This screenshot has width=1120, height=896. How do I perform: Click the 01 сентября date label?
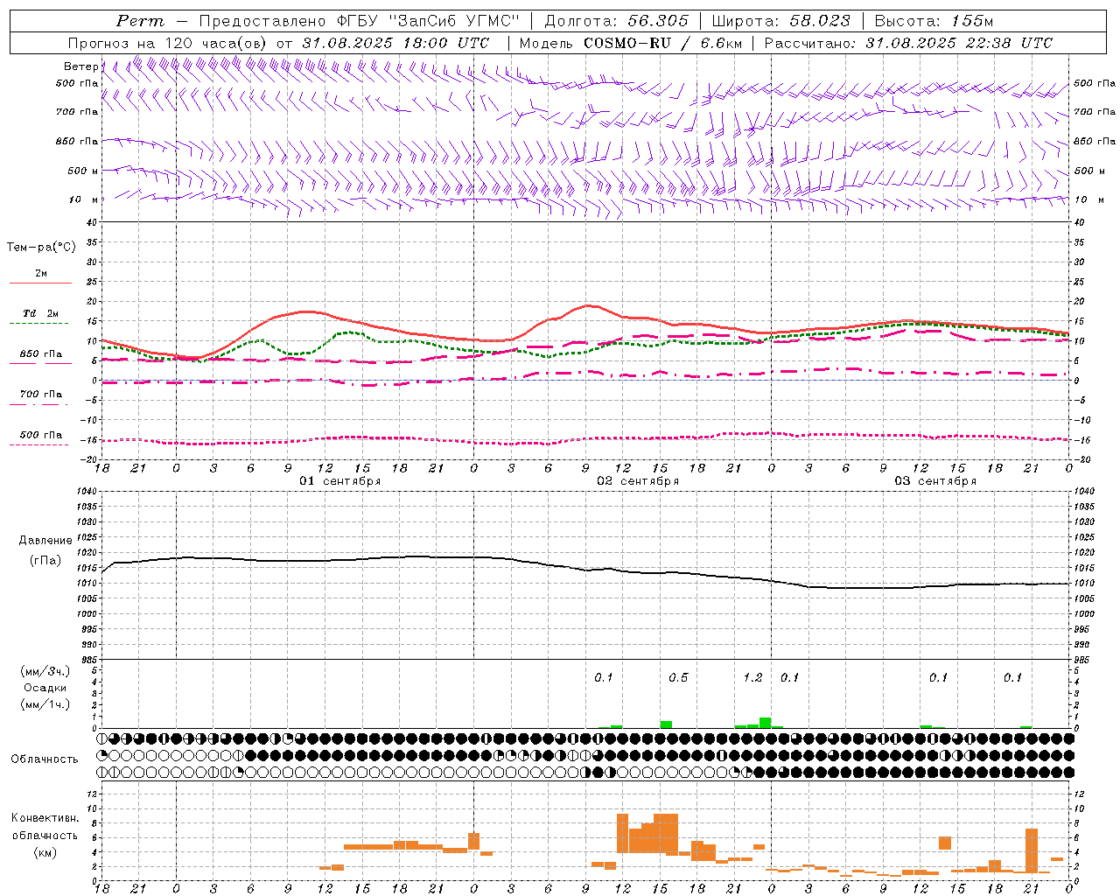[339, 481]
